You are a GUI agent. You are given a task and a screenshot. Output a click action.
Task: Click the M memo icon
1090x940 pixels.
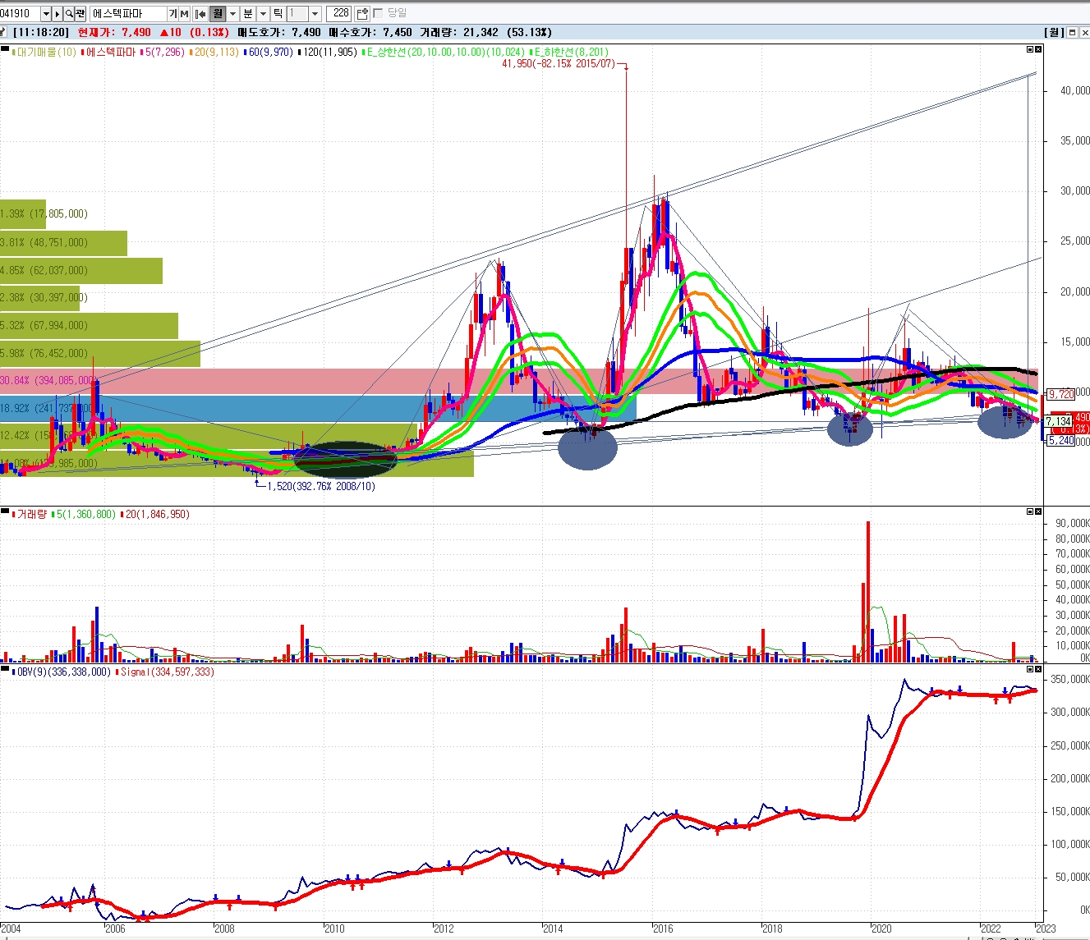pos(184,14)
